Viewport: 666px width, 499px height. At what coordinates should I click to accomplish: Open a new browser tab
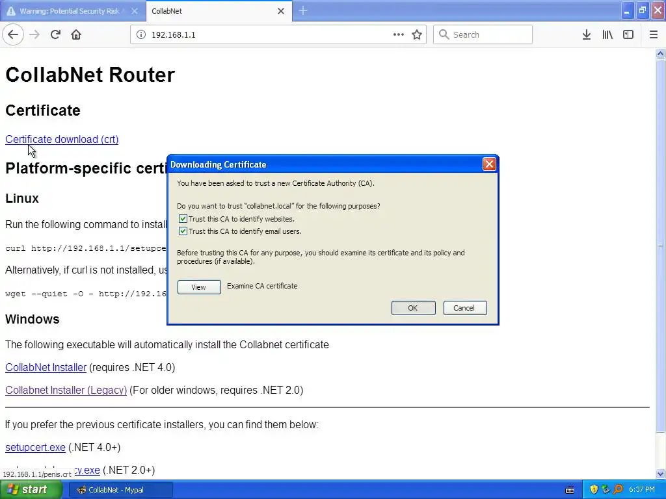pyautogui.click(x=303, y=10)
